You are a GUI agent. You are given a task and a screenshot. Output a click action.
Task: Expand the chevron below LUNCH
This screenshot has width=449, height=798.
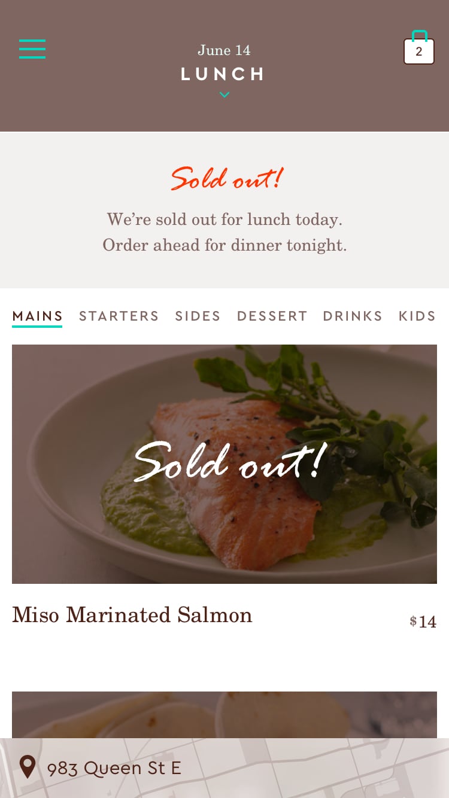(x=224, y=95)
